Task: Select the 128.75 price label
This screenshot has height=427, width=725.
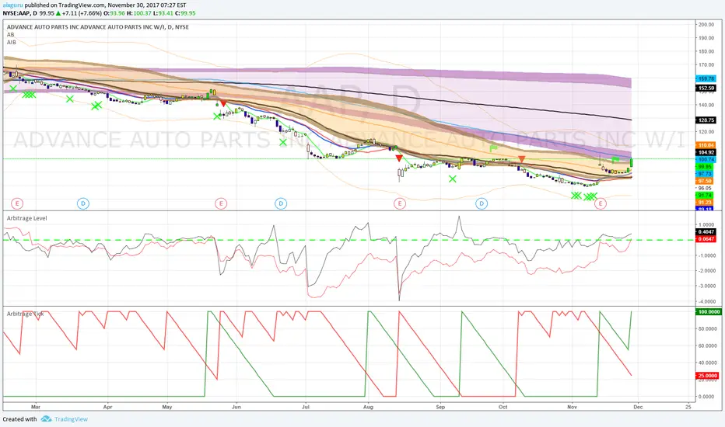Action: coord(706,120)
